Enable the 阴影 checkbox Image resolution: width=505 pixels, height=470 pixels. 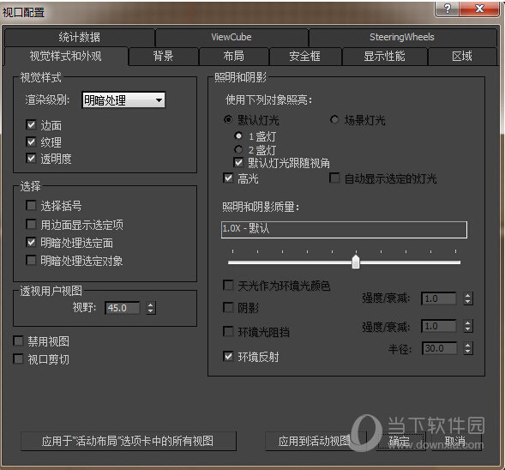pos(228,307)
